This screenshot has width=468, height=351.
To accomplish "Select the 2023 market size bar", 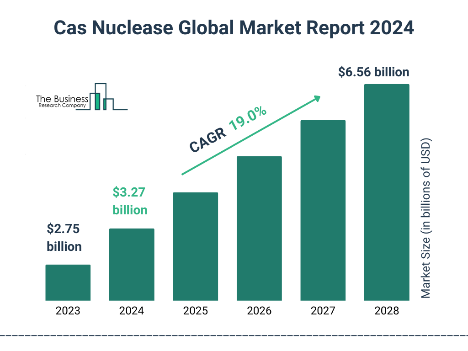I will click(68, 282).
